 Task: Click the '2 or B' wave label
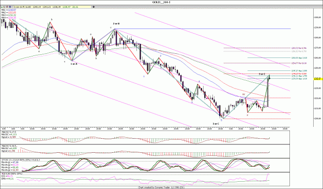(x=116, y=24)
